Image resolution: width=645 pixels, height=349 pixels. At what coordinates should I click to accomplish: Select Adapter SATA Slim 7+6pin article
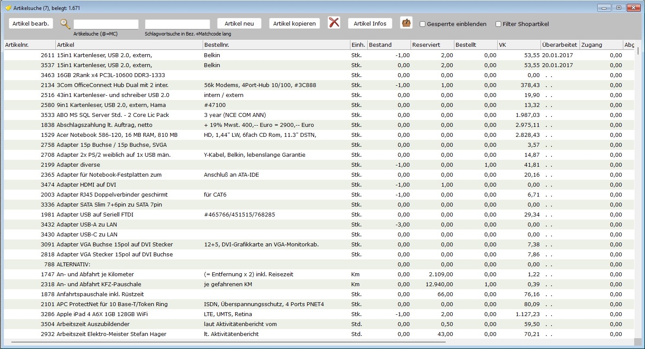[x=319, y=204]
